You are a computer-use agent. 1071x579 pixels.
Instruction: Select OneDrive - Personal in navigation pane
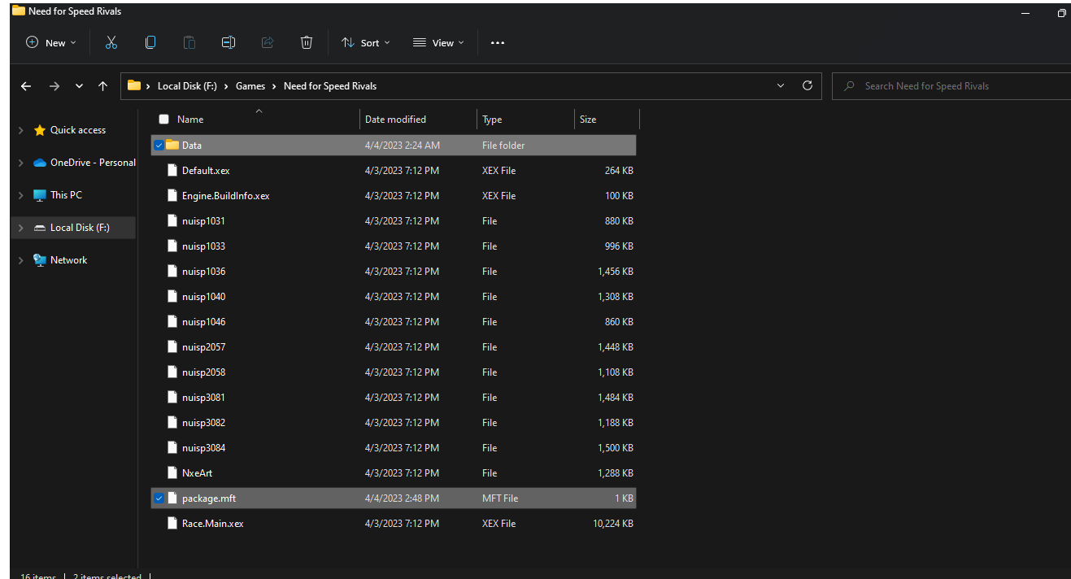point(93,163)
